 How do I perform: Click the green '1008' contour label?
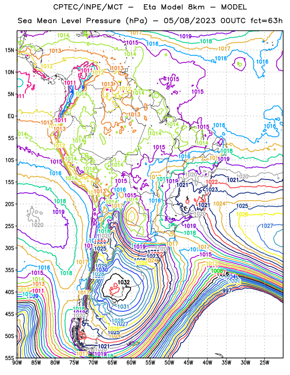[x=217, y=271]
